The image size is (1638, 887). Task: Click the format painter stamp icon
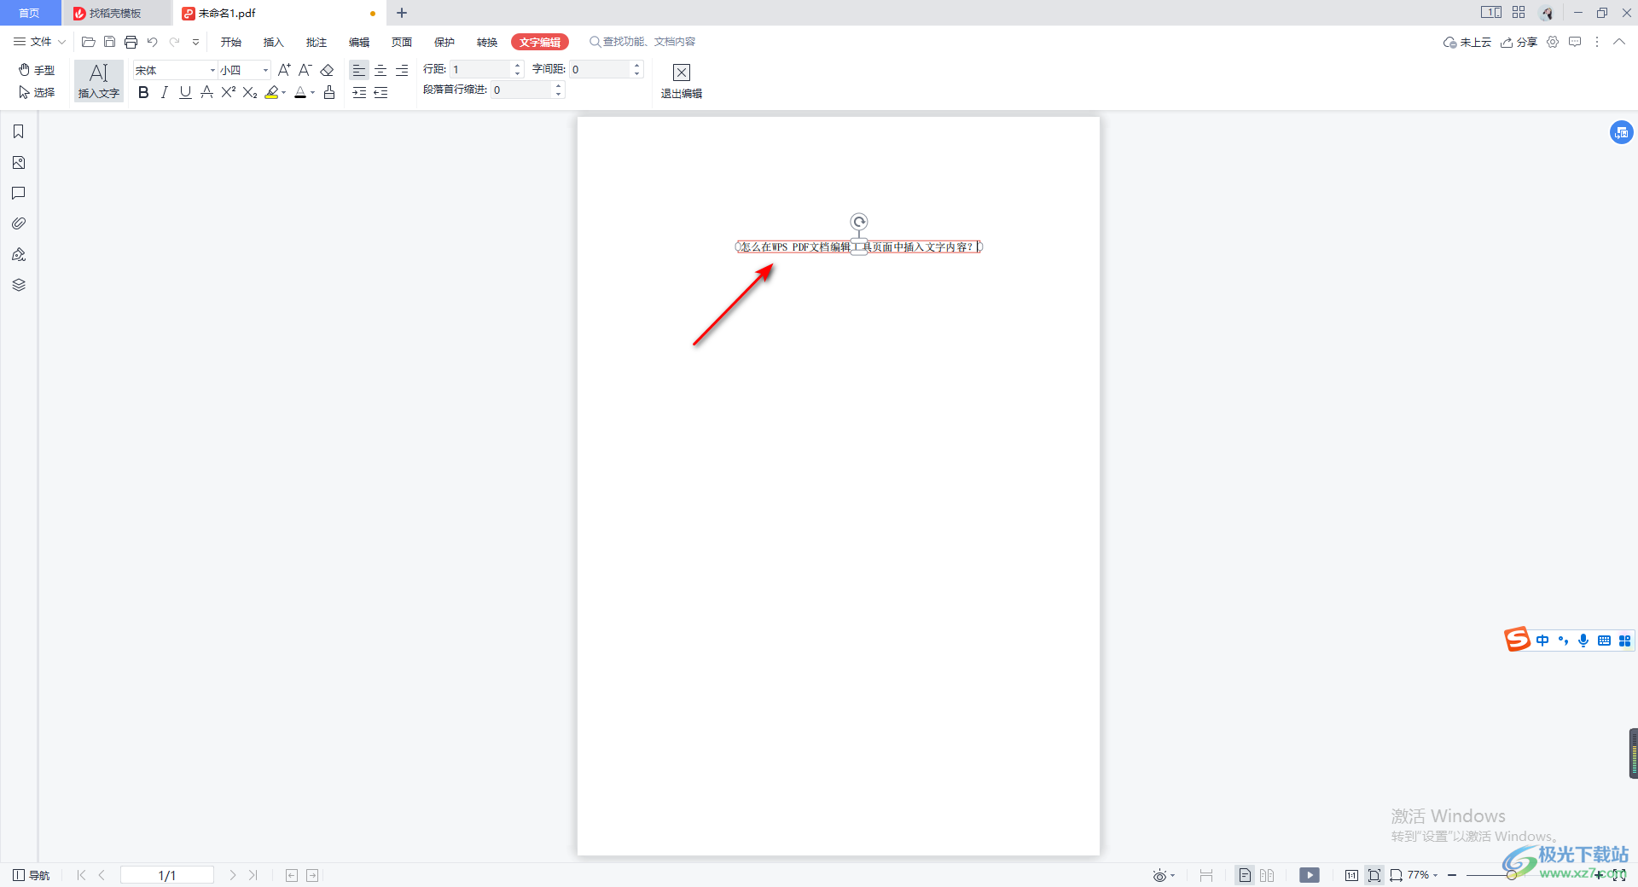pos(329,92)
